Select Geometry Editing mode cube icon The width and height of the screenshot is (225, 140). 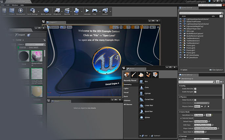[x=155, y=75]
